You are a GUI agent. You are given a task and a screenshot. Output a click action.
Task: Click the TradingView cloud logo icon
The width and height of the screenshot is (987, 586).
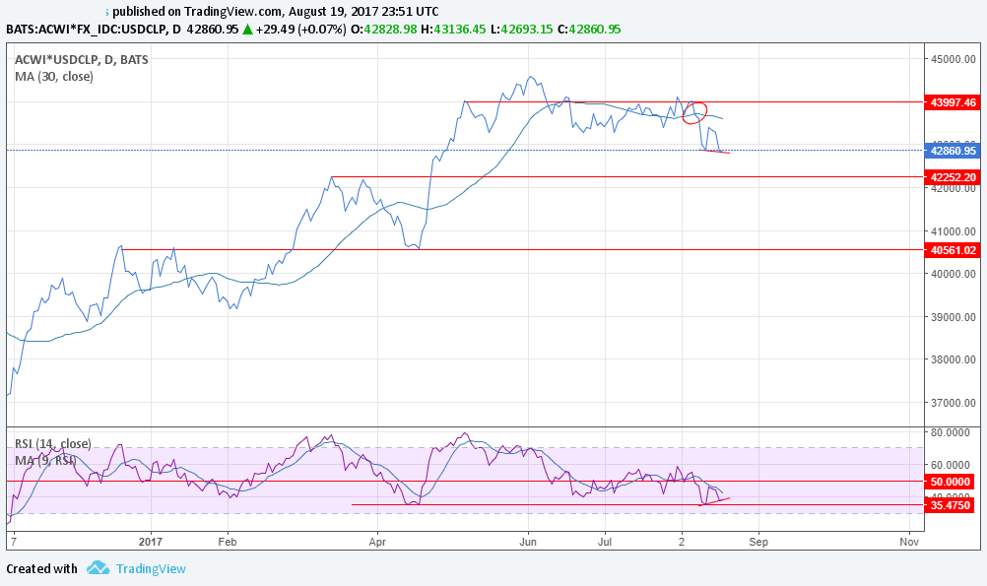tap(98, 567)
